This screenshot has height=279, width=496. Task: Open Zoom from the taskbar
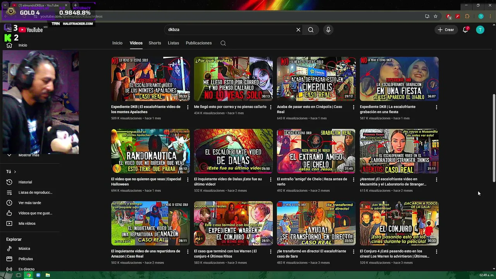38,275
